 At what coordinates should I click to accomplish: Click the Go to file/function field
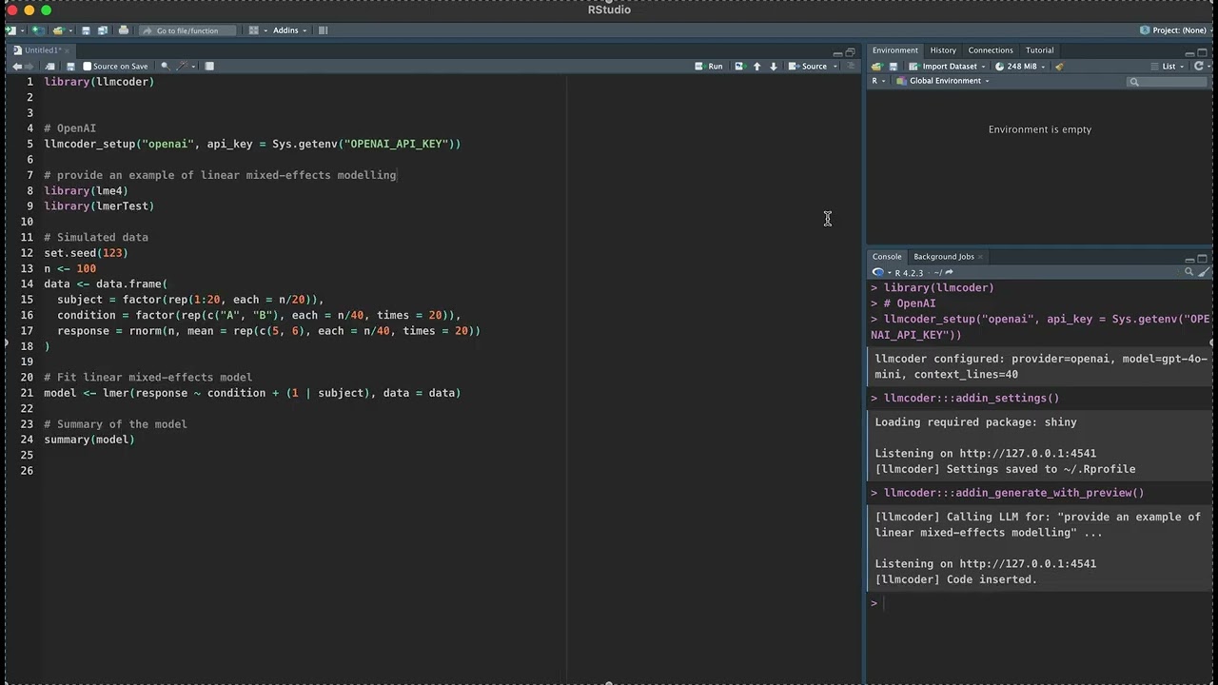pos(187,30)
